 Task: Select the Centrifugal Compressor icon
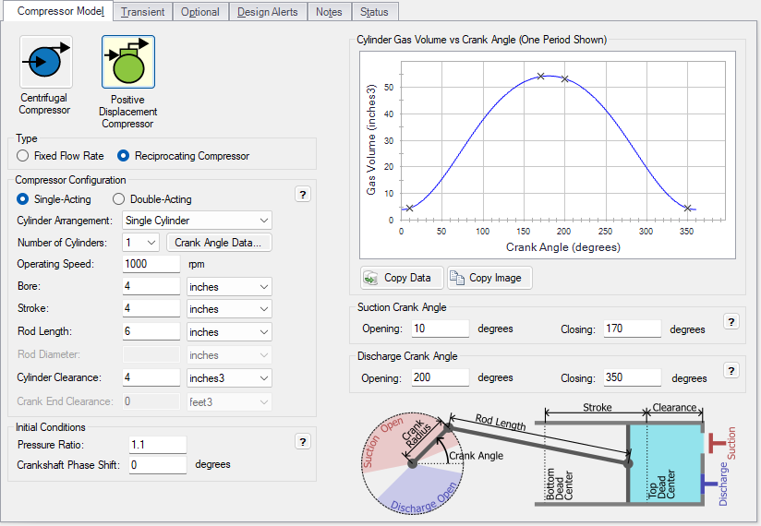pyautogui.click(x=45, y=63)
